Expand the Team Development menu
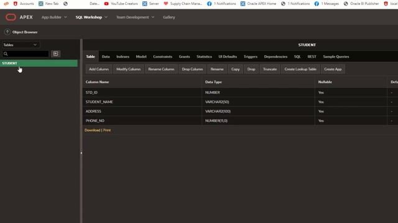The image size is (398, 223). coord(136,17)
